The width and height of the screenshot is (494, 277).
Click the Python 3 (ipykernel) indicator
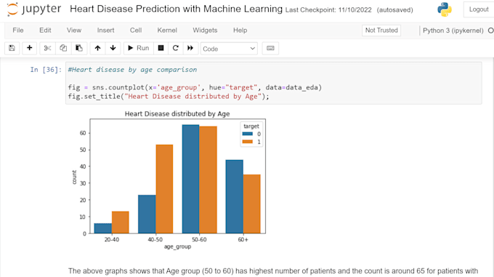pyautogui.click(x=453, y=31)
